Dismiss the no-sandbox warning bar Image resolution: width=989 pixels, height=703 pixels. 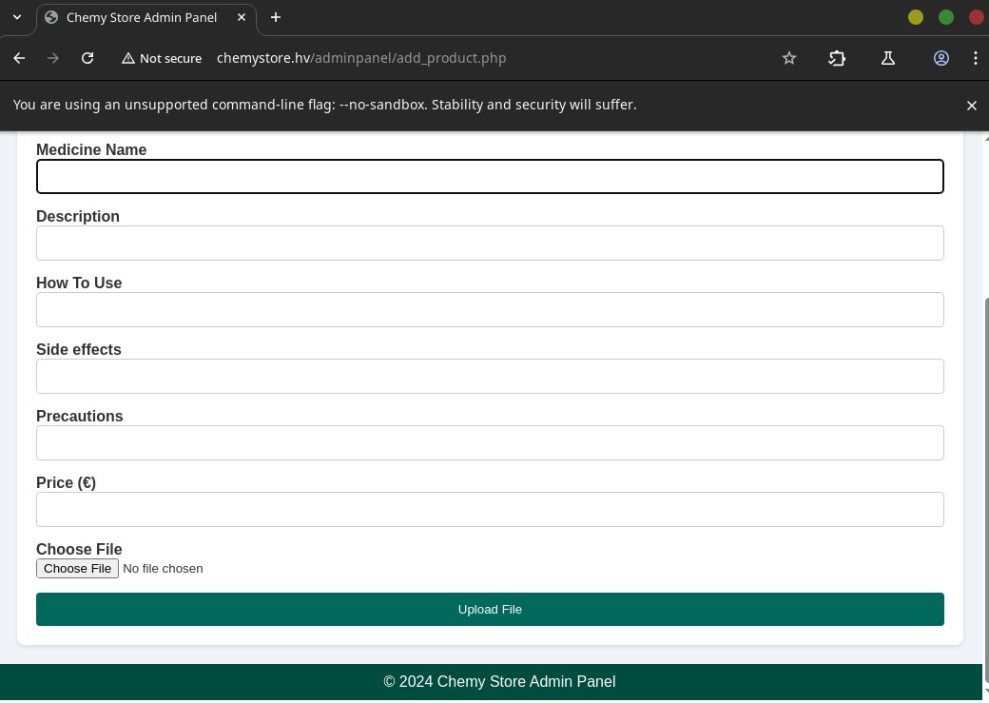coord(971,106)
